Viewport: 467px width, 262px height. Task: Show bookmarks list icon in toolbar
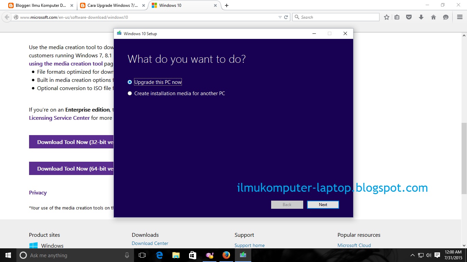(397, 17)
